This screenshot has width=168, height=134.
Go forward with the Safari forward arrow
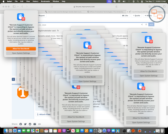point(27,7)
